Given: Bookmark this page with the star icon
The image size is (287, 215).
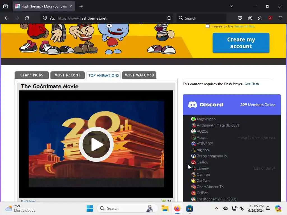Looking at the screenshot, I should (x=169, y=18).
